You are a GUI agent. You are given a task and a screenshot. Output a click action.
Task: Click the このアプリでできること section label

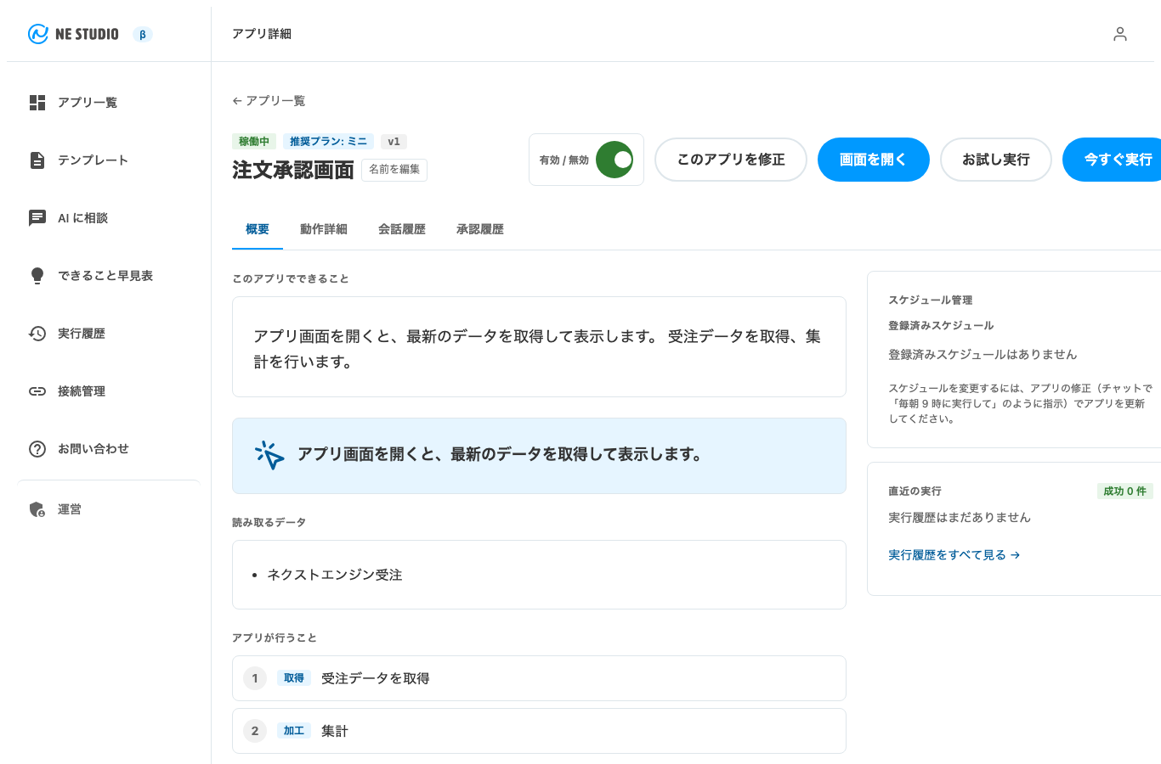(291, 279)
